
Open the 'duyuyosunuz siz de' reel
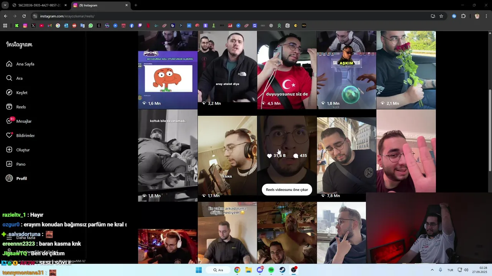click(287, 70)
